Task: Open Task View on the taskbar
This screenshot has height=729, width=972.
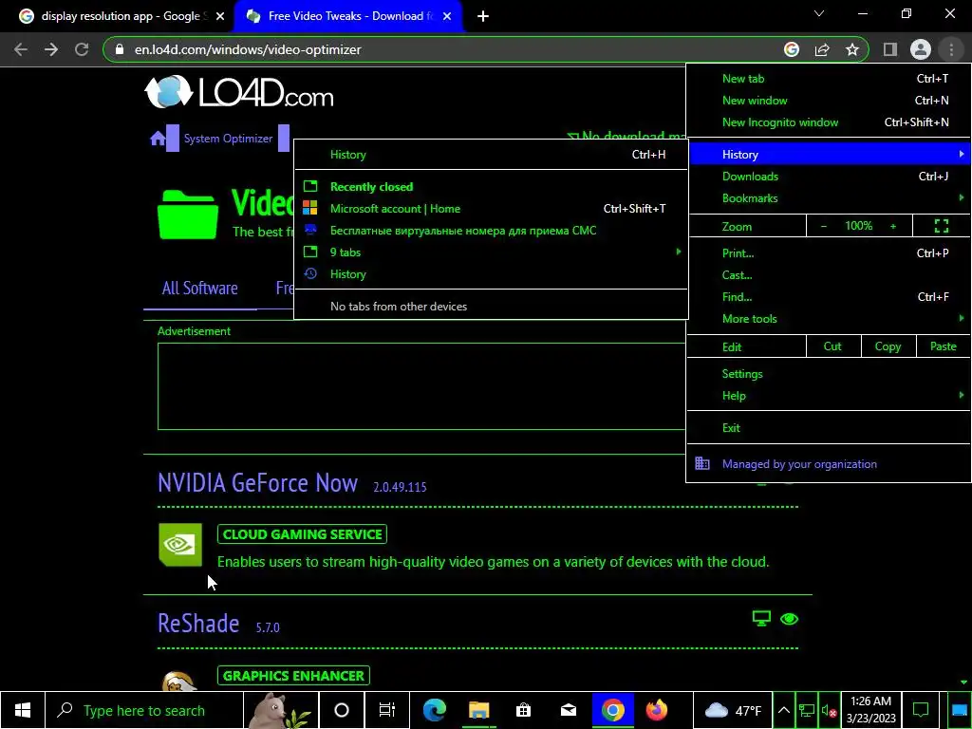Action: pos(386,710)
